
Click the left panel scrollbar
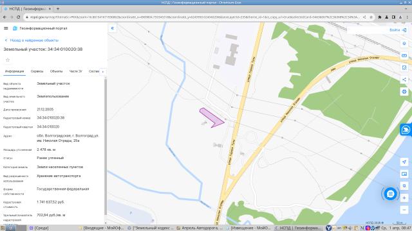click(x=106, y=147)
